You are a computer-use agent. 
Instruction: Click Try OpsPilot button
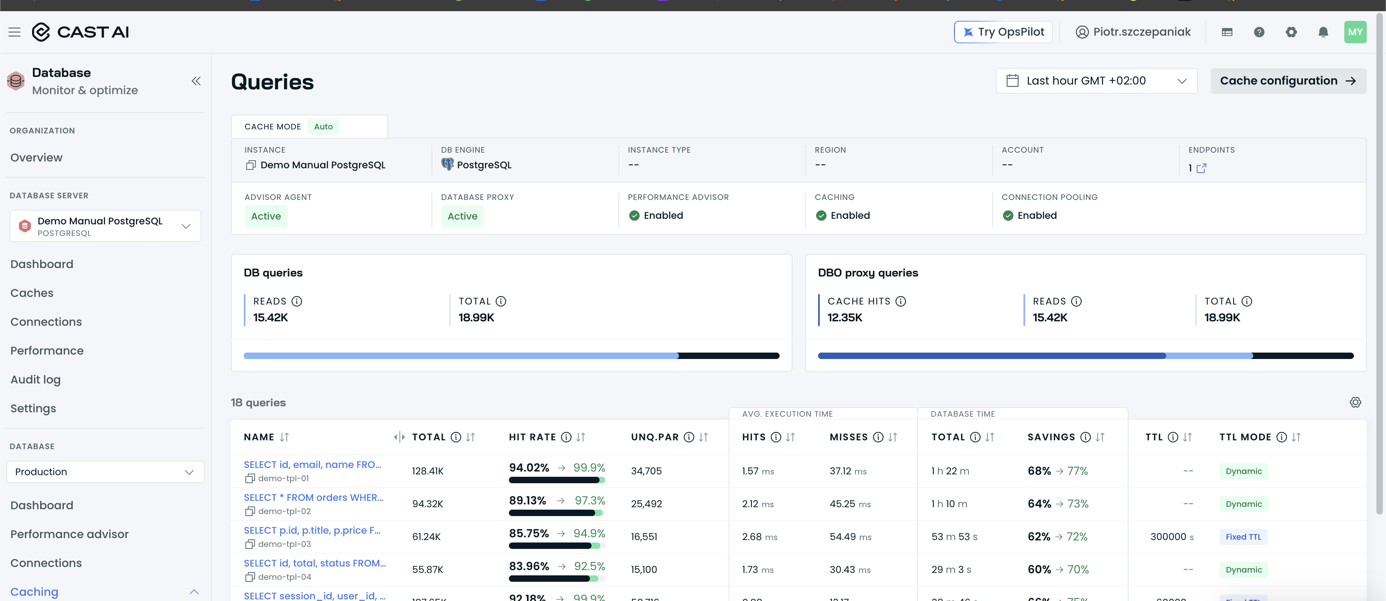(1003, 32)
